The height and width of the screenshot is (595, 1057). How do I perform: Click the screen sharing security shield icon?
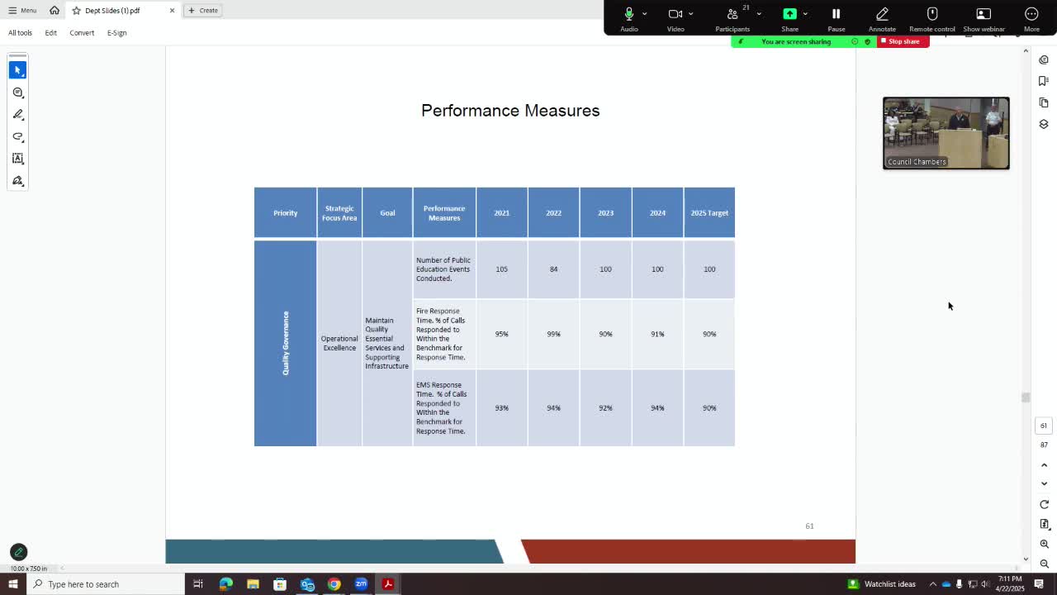867,41
